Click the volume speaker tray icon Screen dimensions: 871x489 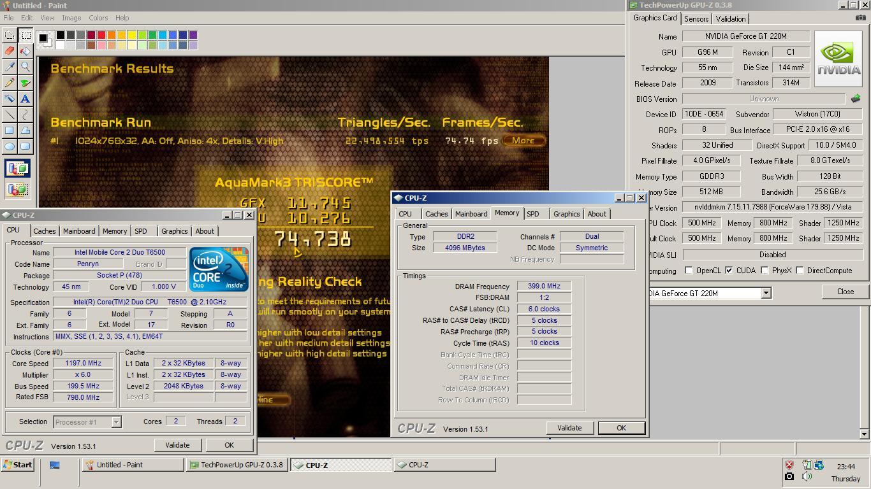(807, 476)
